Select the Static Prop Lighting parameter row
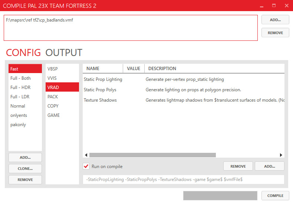The image size is (293, 204). coord(184,79)
